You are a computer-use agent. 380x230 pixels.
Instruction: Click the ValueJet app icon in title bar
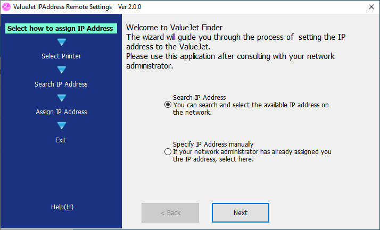point(7,7)
